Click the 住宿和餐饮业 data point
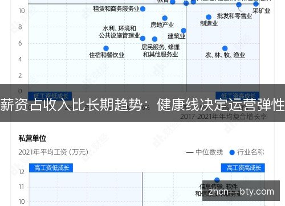Screen dimensions: 285x206 click(x=106, y=48)
